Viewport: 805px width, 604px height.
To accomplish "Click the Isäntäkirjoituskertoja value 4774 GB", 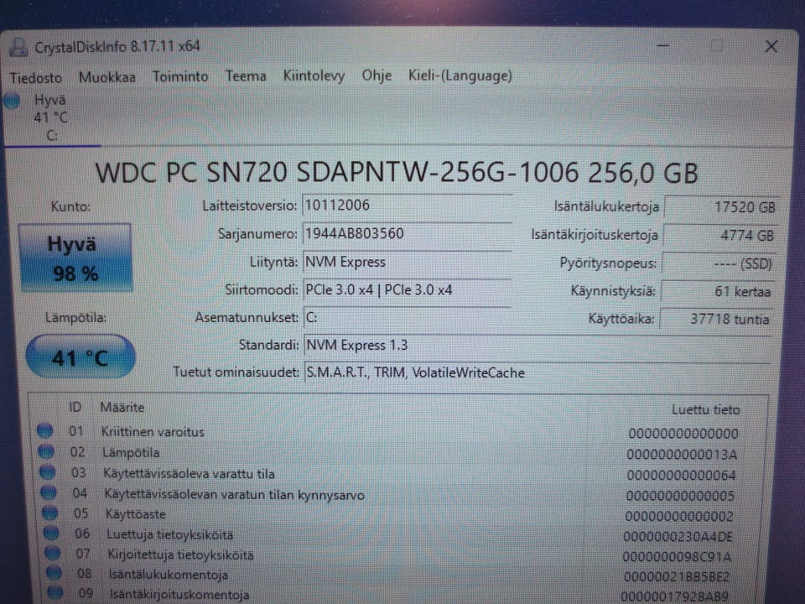I will (x=719, y=235).
